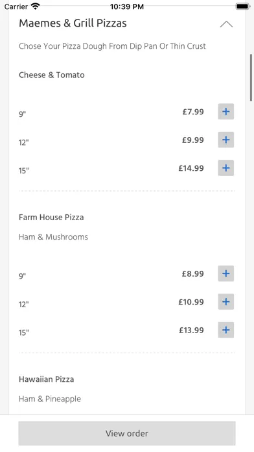254x452 pixels.
Task: Add 12" Cheese & Tomato pizza for £9.99
Action: tap(225, 140)
